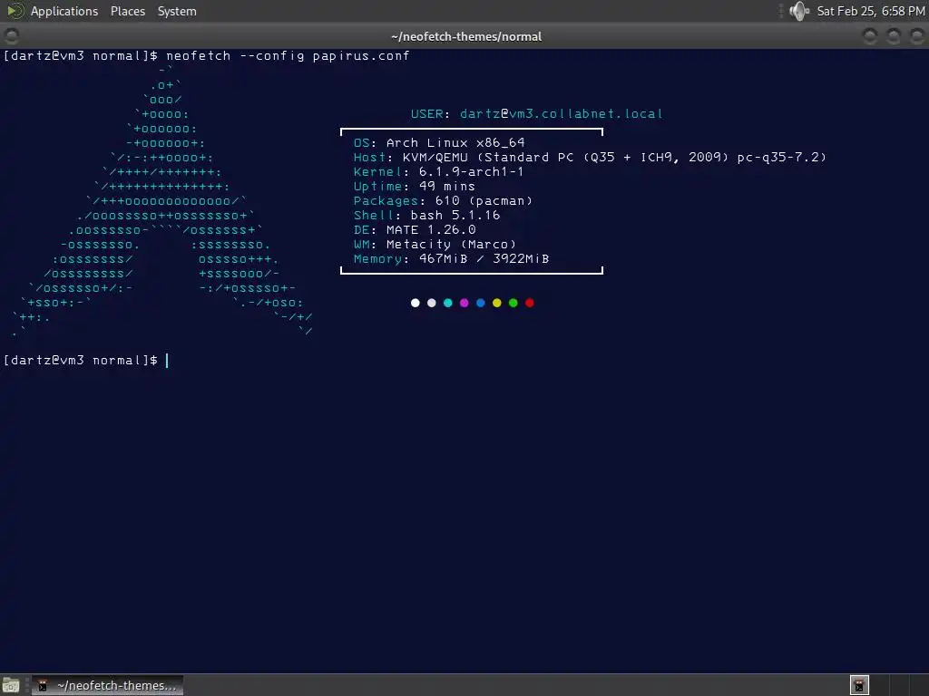Click the window title ~/neofetch-themes/normal

pos(466,36)
